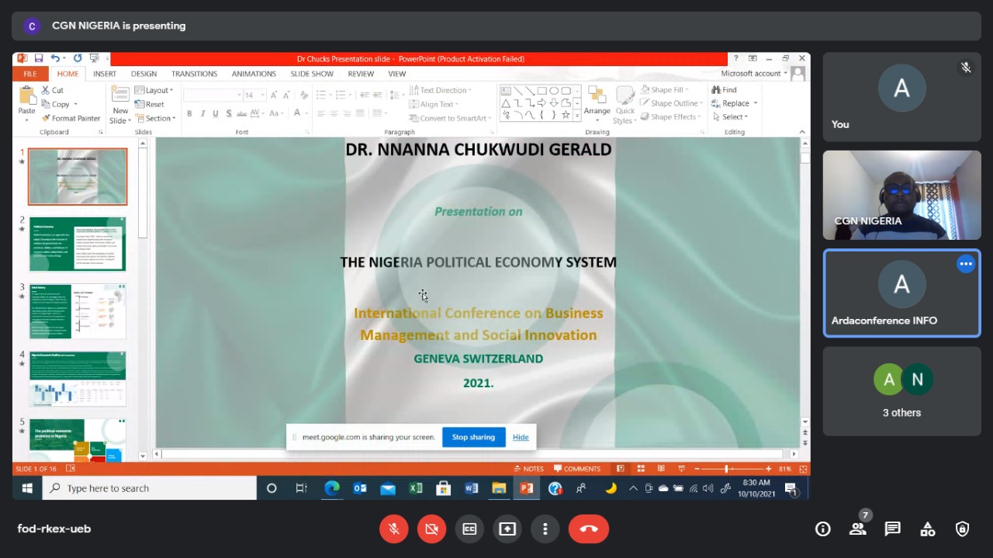
Task: Click Stop sharing button
Action: click(x=473, y=437)
